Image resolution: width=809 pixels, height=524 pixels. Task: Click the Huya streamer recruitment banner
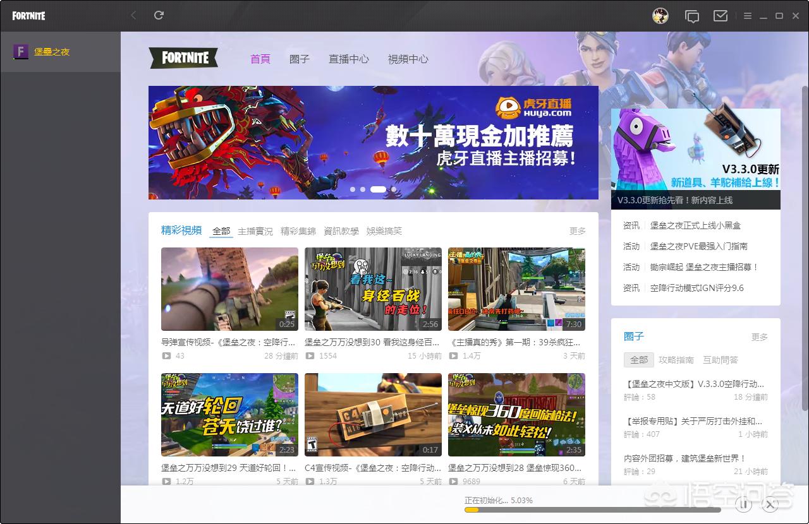pos(374,143)
